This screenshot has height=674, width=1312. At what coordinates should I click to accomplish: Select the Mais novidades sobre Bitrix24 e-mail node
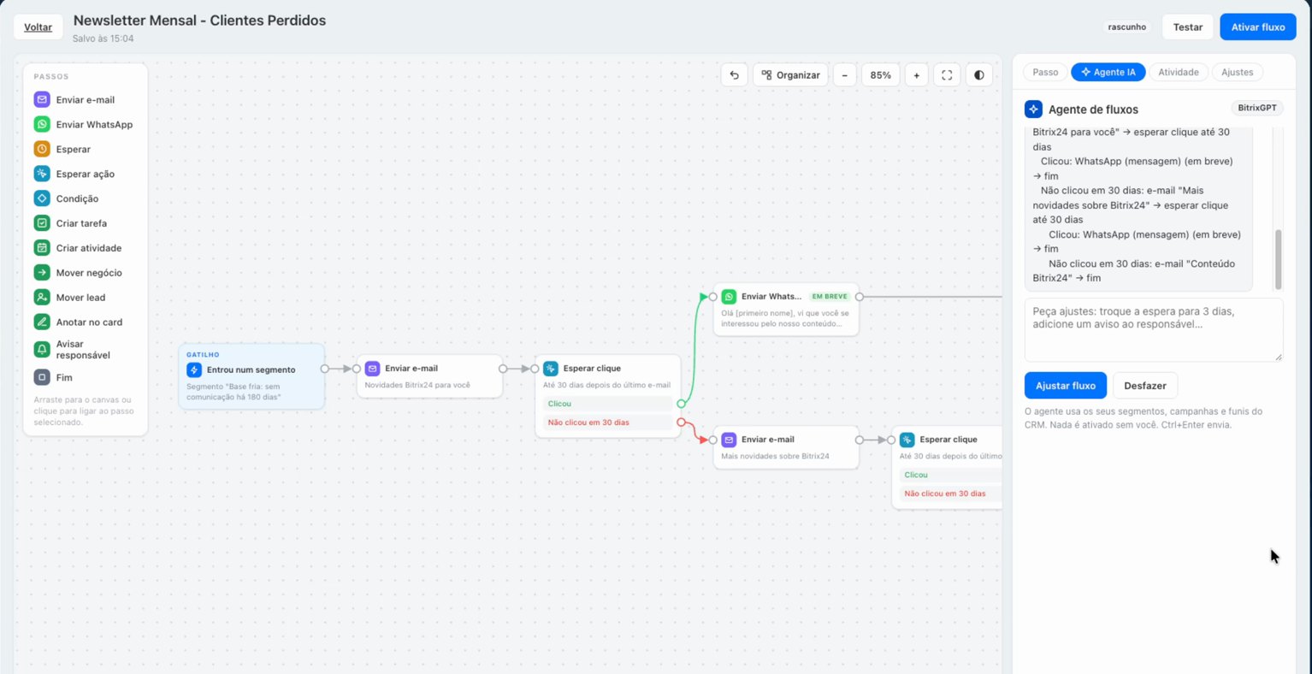pyautogui.click(x=786, y=447)
